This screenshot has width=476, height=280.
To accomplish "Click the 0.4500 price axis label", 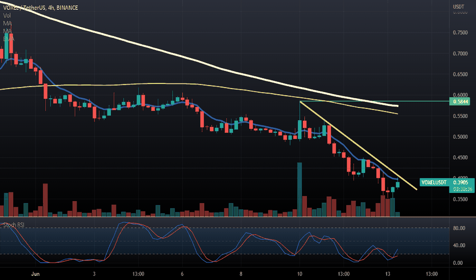I will (x=460, y=158).
